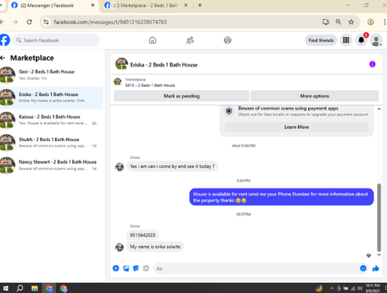Click the chat scroll up arrow
The width and height of the screenshot is (387, 293).
pyautogui.click(x=378, y=109)
